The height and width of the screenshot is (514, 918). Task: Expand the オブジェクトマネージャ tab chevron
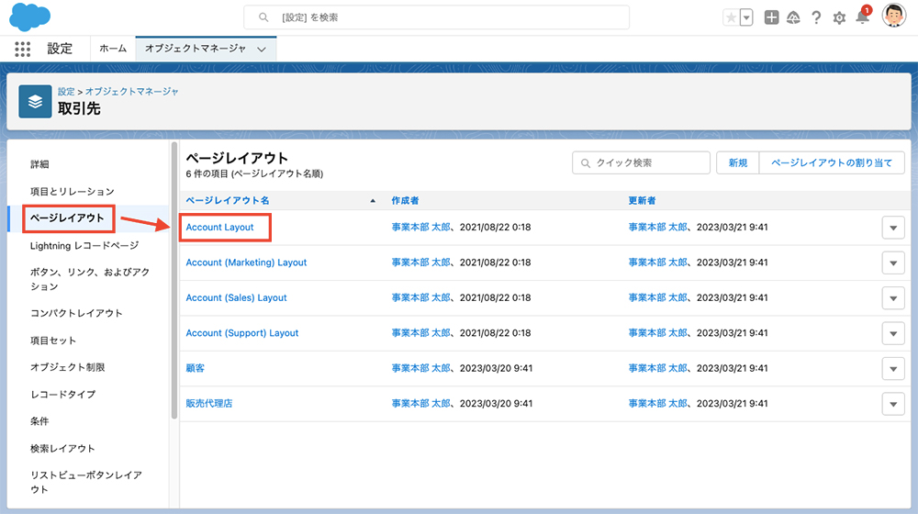pos(262,50)
